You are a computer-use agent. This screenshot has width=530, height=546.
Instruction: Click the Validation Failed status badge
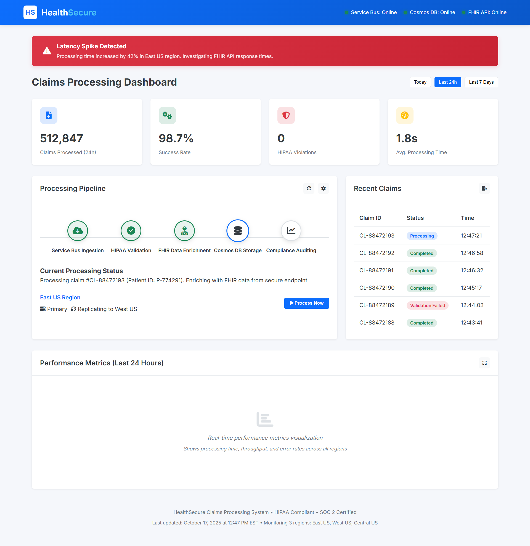tap(427, 305)
